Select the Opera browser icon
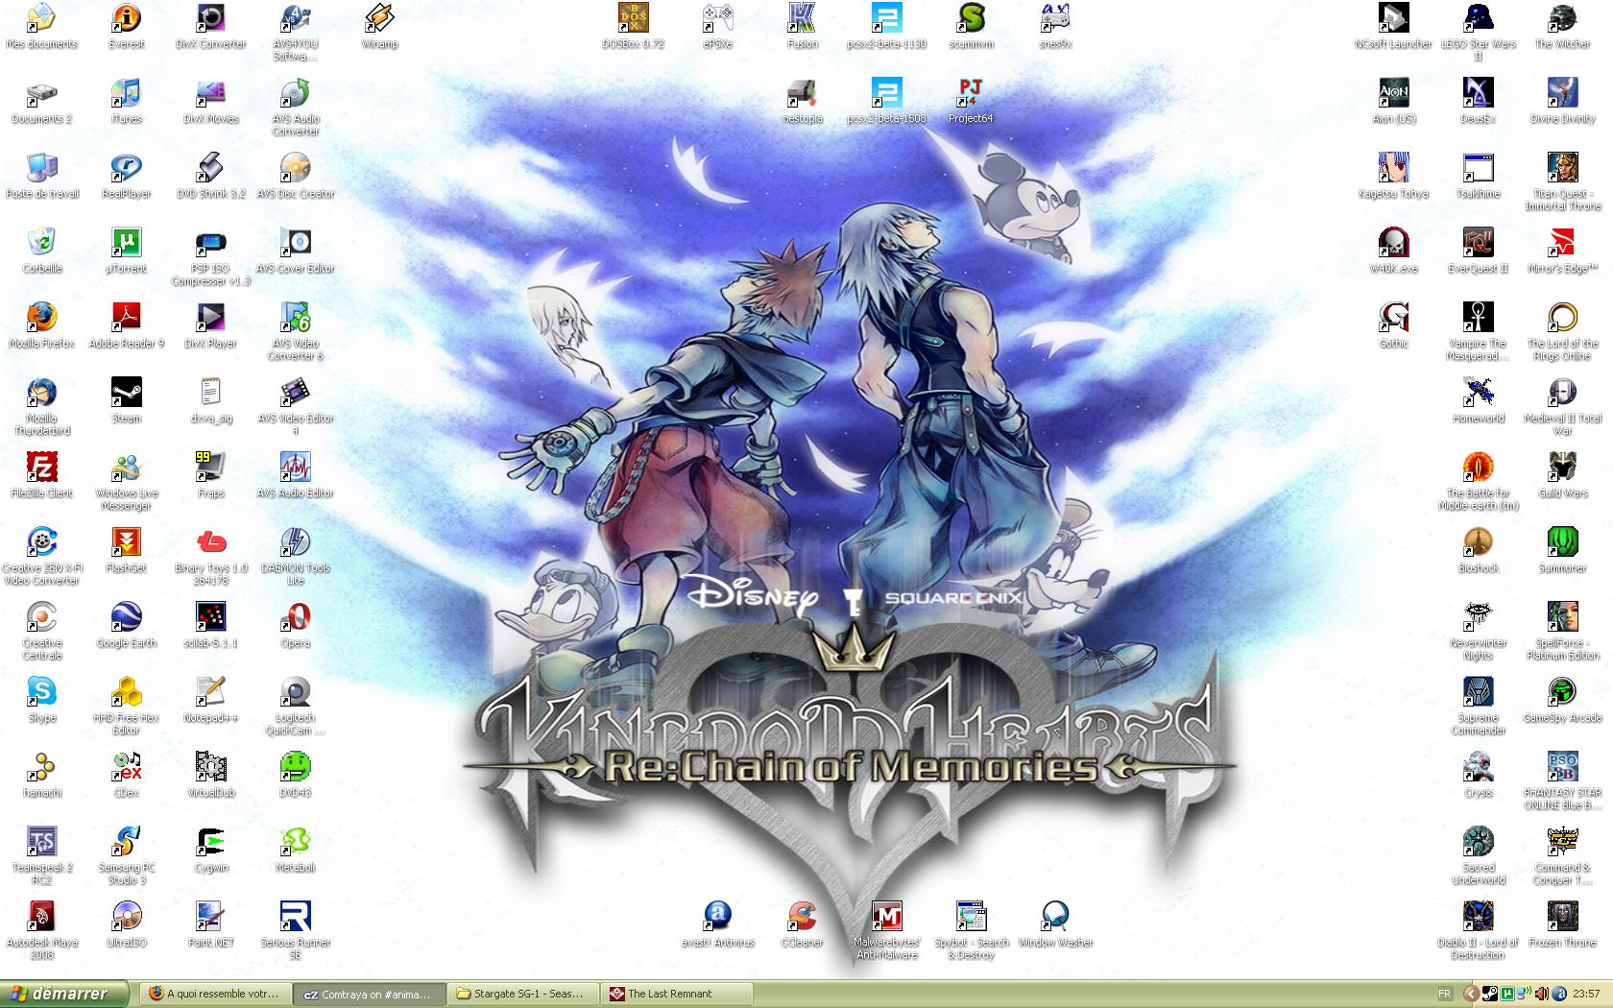 (x=295, y=618)
